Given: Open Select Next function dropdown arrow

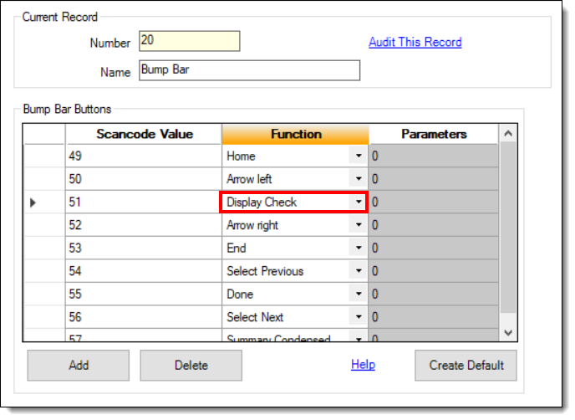Looking at the screenshot, I should click(x=359, y=317).
